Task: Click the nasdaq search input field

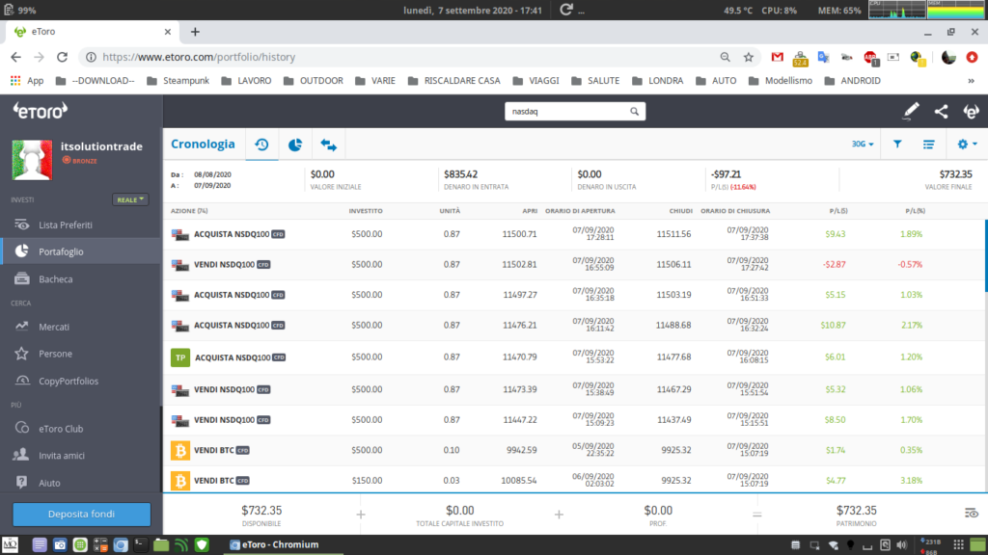Action: click(564, 112)
